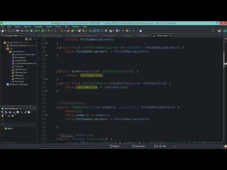Viewport: 227px width, 170px height.
Task: Click the New Java Class icon
Action: (x=72, y=31)
